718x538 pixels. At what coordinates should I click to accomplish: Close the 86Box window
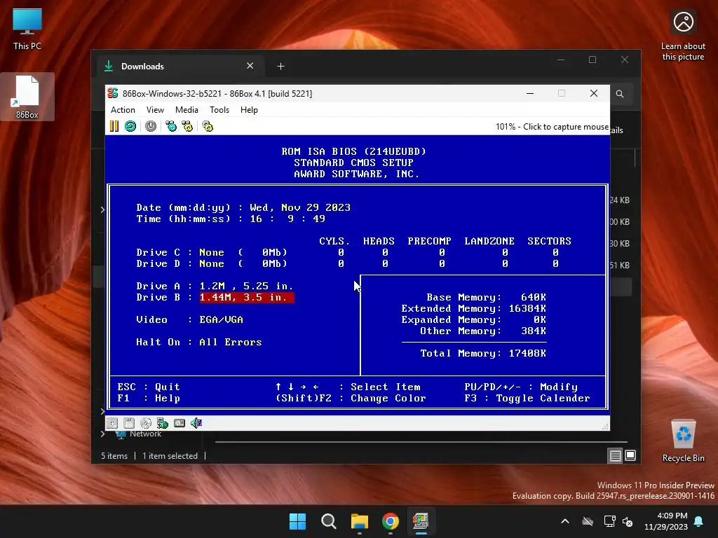(x=594, y=93)
